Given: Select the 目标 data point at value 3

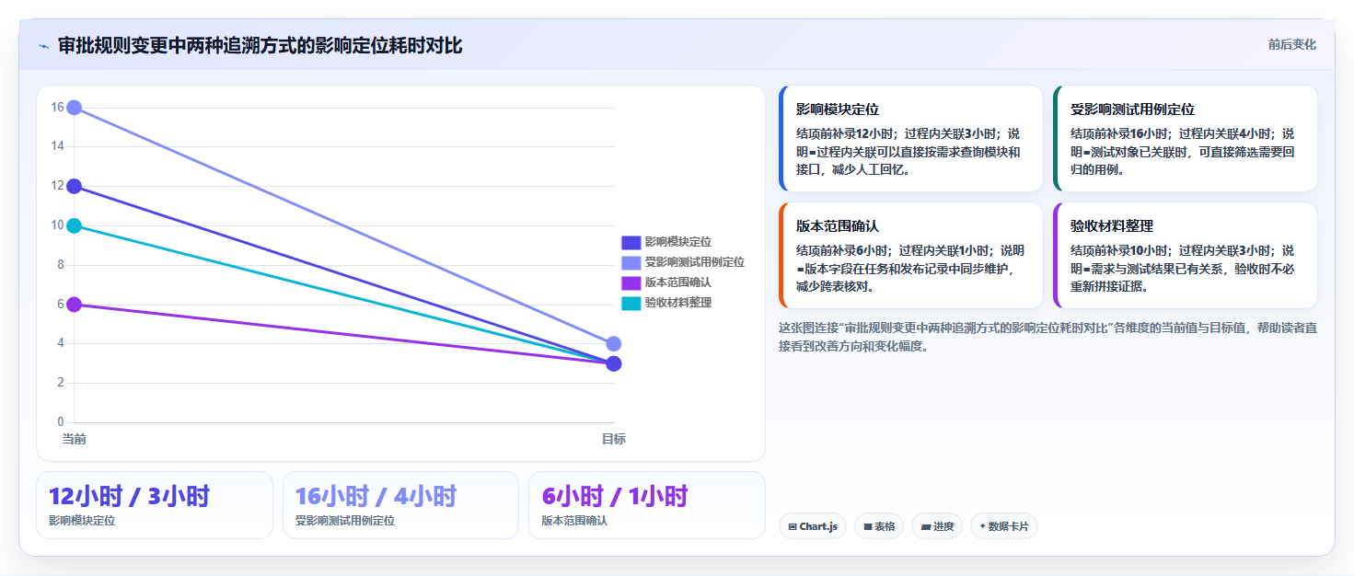Looking at the screenshot, I should point(614,363).
